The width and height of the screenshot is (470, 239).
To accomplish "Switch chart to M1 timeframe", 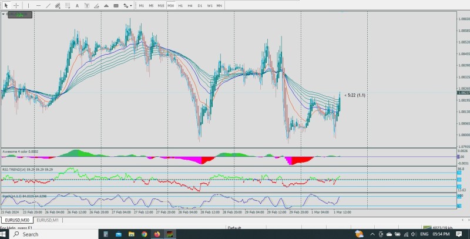I will tap(142, 5).
